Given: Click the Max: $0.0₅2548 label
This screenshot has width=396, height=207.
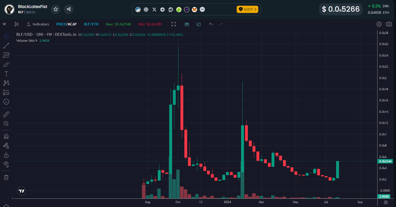Looking at the screenshot, I should coord(118,24).
